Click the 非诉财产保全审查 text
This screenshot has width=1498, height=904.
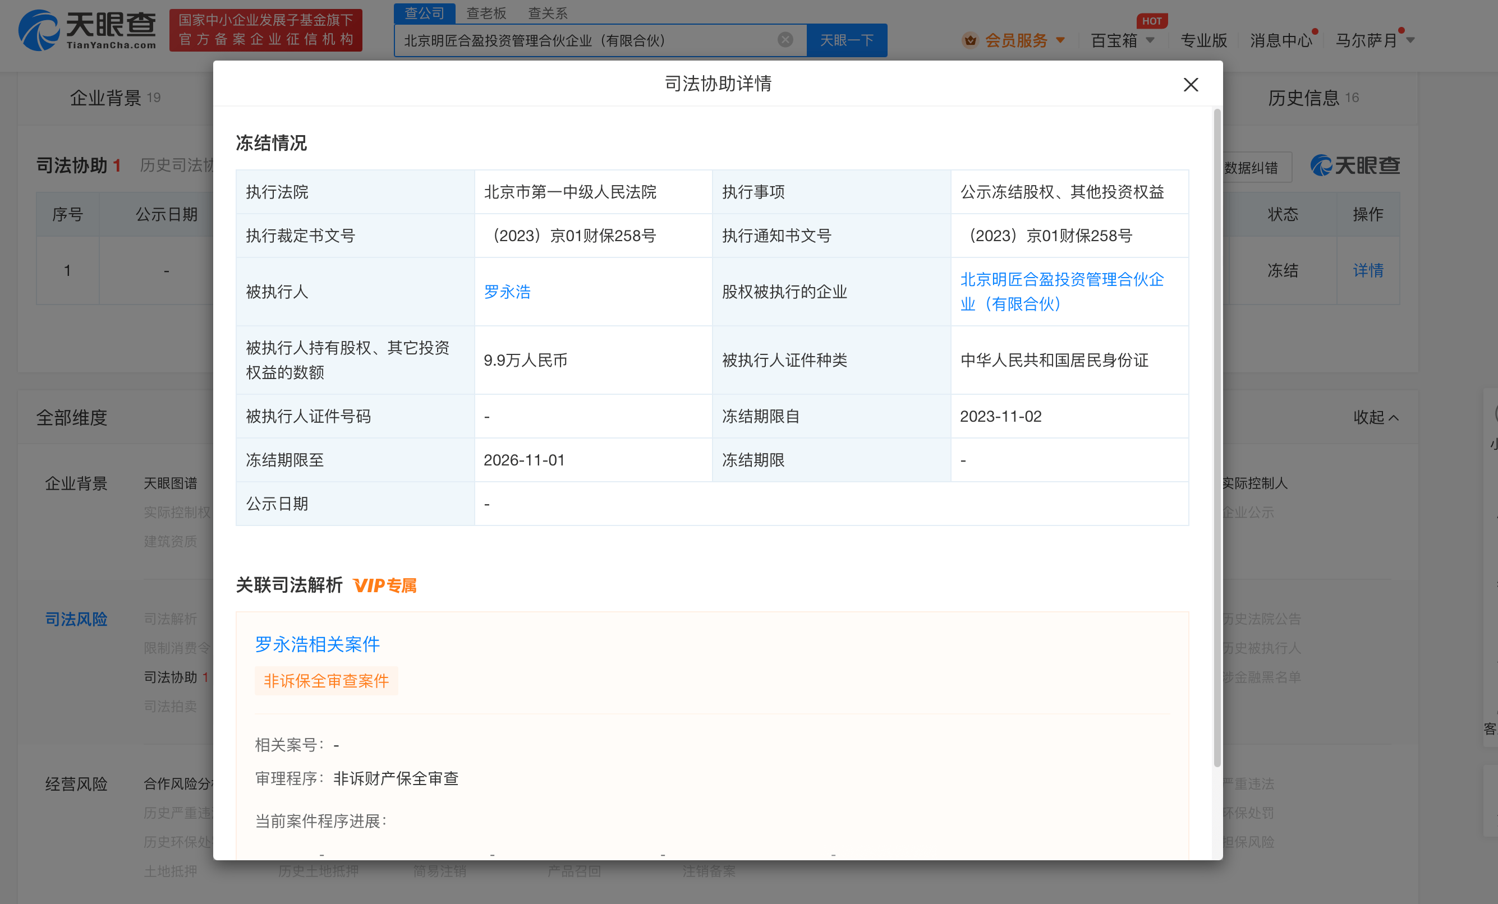coord(396,778)
